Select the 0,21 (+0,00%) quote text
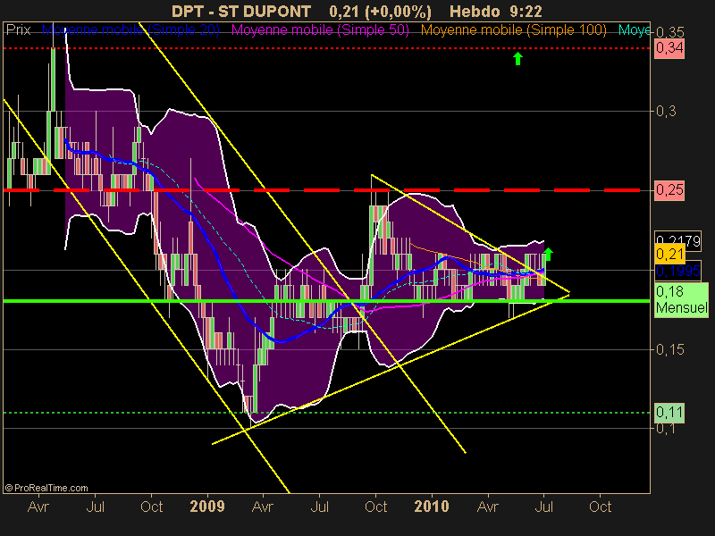Viewport: 715px width, 536px height. click(380, 12)
